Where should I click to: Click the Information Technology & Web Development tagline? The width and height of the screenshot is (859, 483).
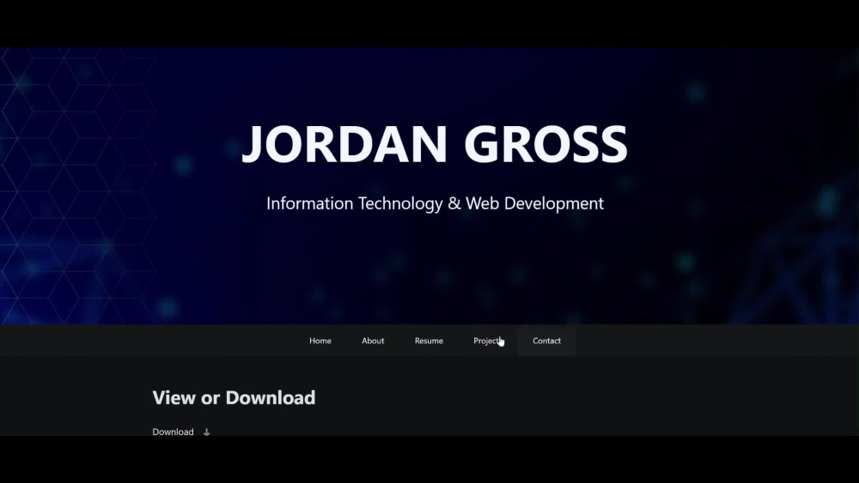[x=435, y=203]
